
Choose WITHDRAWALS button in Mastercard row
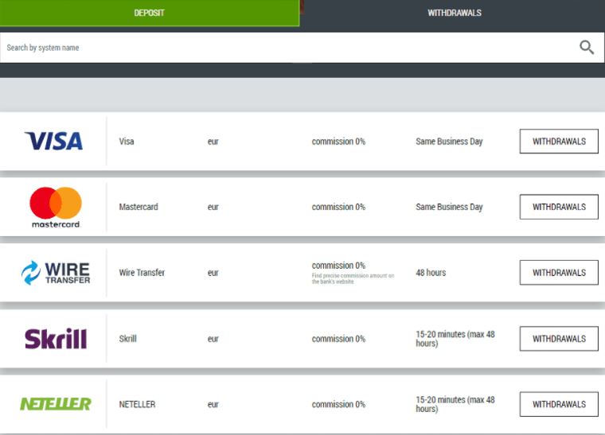coord(559,207)
